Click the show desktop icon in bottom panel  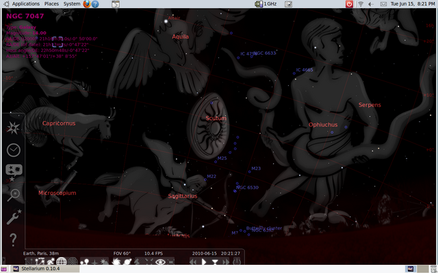point(4,269)
